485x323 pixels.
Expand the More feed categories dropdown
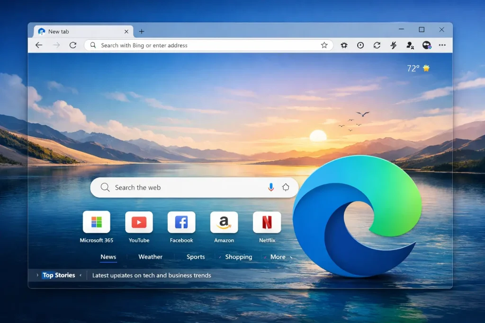pyautogui.click(x=281, y=257)
